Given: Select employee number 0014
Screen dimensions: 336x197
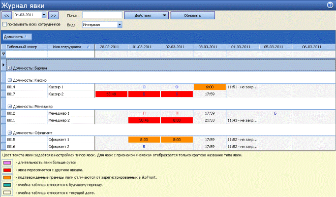Looking at the screenshot, I should coord(26,87).
